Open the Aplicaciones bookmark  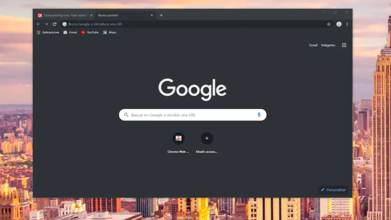click(x=48, y=32)
